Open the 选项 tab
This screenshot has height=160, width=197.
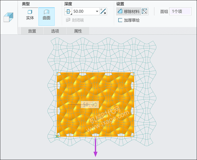pyautogui.click(x=55, y=31)
